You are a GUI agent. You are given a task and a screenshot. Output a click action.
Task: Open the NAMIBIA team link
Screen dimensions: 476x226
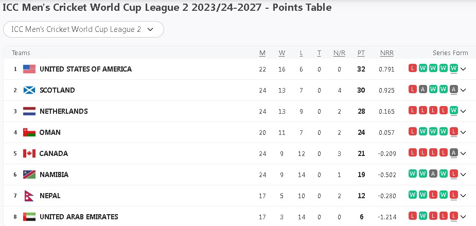pyautogui.click(x=54, y=175)
